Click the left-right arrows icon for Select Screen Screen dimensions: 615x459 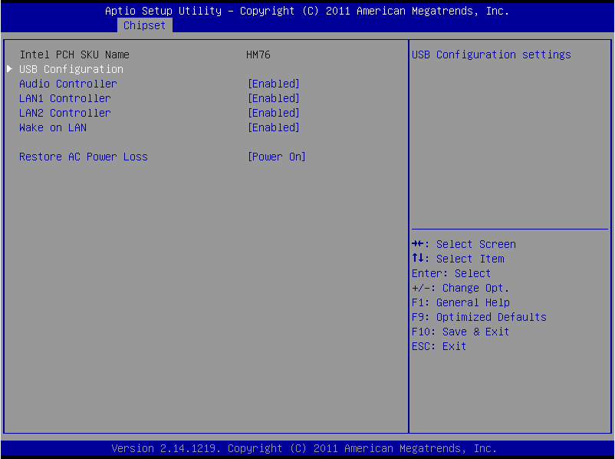click(417, 244)
